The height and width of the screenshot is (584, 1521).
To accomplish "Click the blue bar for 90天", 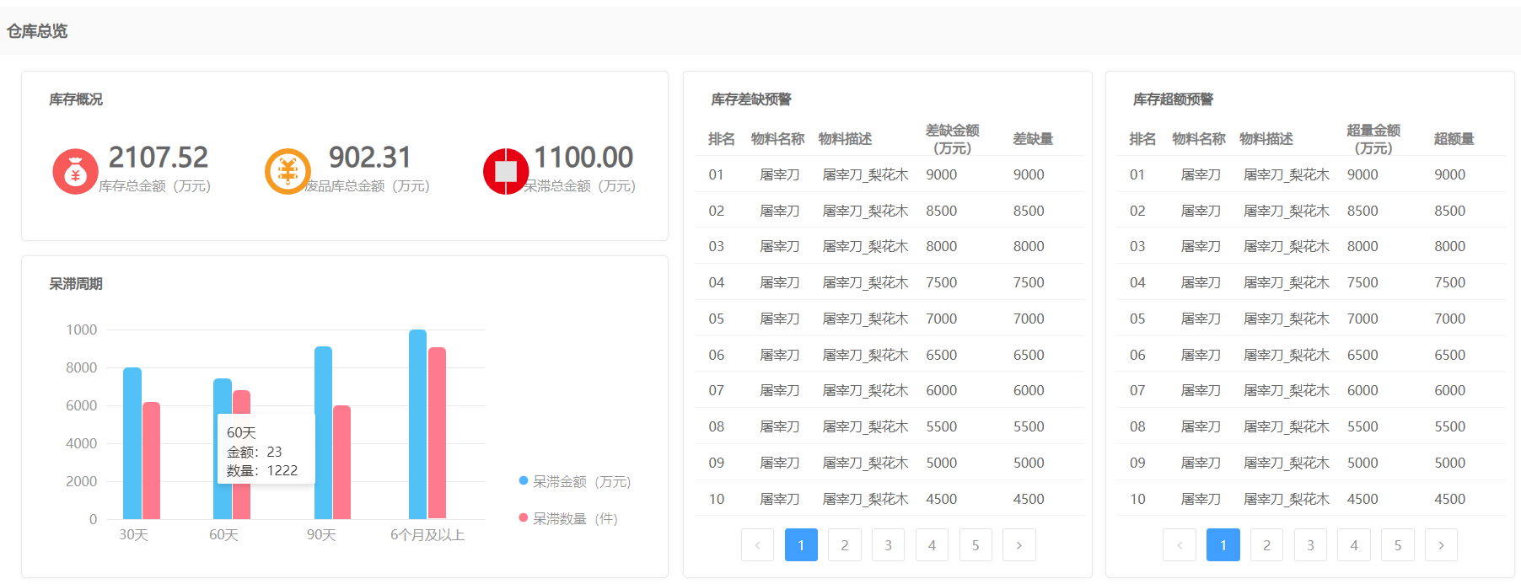I will coord(323,432).
